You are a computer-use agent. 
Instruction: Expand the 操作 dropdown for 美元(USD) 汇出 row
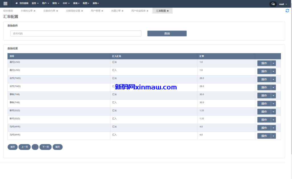[x=273, y=63]
